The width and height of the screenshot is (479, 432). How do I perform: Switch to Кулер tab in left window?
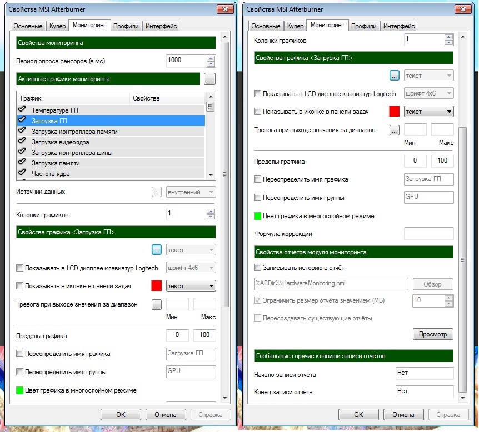coord(57,26)
